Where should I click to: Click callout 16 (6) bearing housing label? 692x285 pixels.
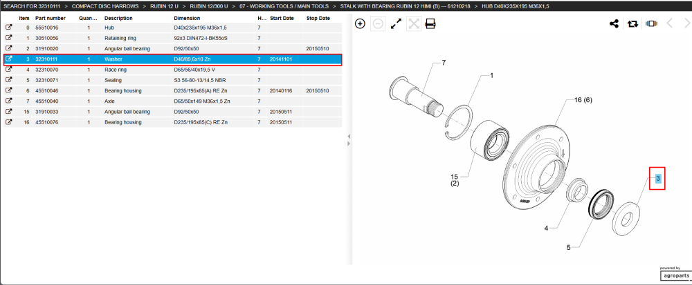[x=583, y=100]
